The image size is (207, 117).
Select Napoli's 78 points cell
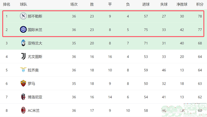[x=200, y=16]
